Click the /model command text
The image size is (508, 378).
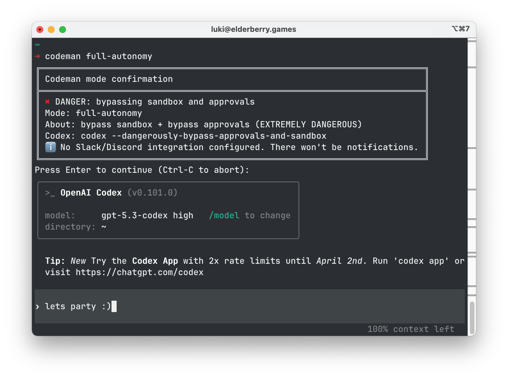[224, 215]
